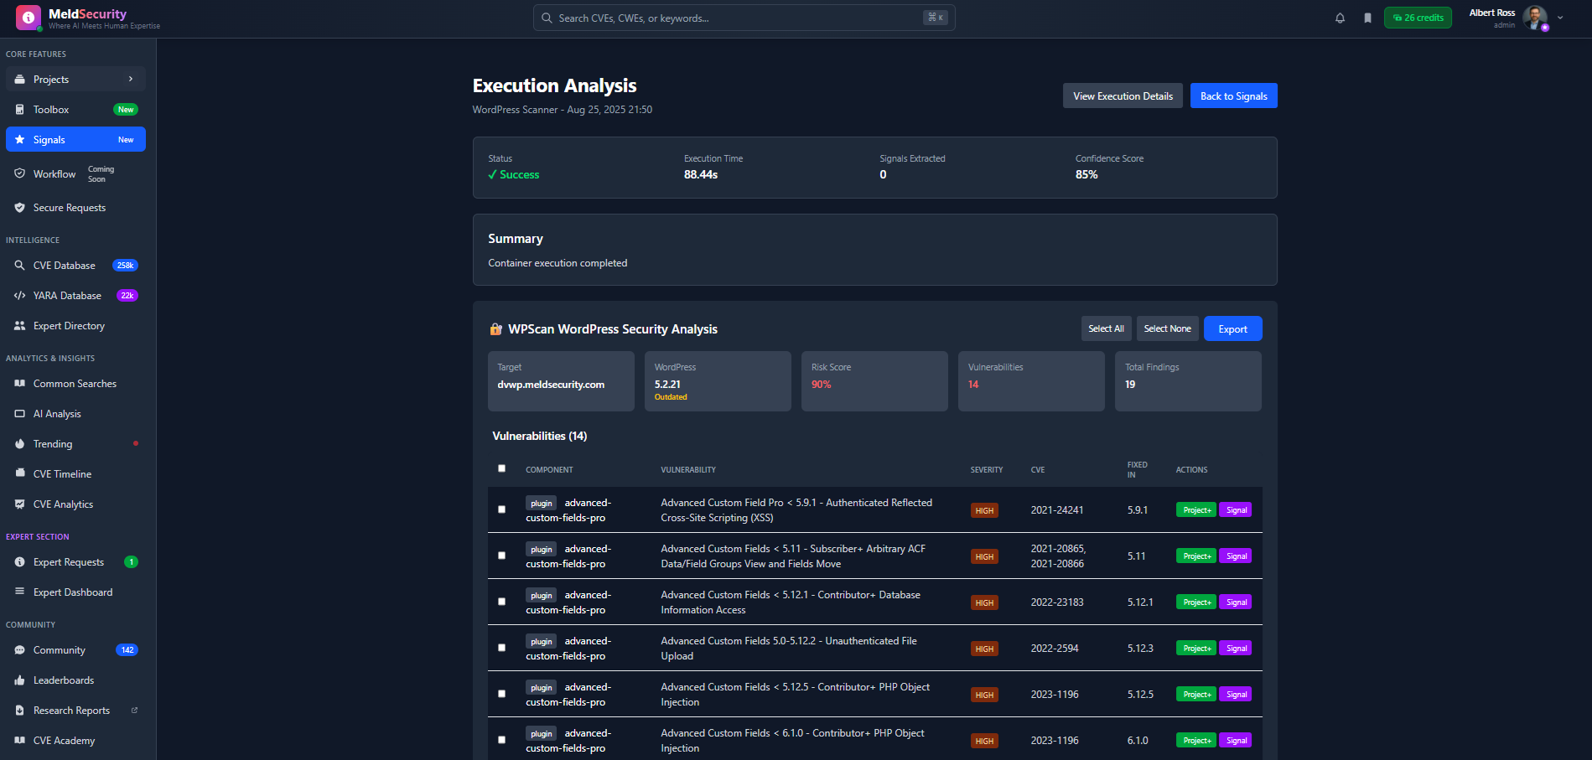Click the Projects briefcase icon
Image resolution: width=1592 pixels, height=760 pixels.
tap(20, 80)
